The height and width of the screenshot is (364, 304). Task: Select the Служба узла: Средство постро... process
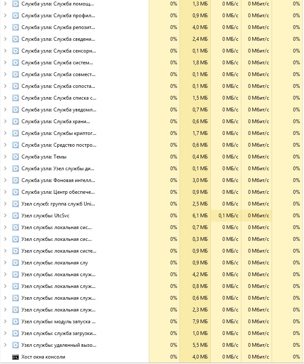click(x=58, y=145)
